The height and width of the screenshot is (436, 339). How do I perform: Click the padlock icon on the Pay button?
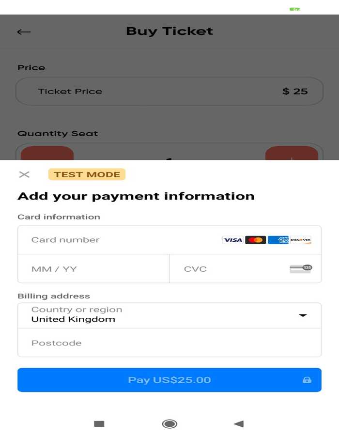[x=307, y=380]
